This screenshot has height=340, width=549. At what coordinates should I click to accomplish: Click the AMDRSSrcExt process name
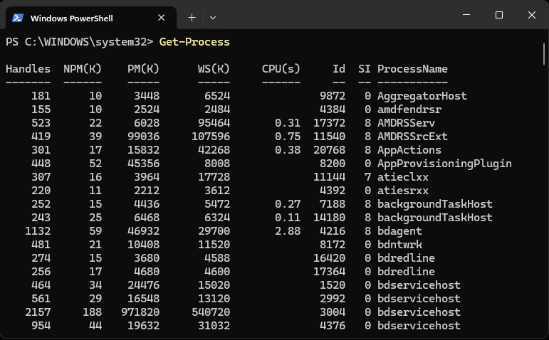pos(412,137)
